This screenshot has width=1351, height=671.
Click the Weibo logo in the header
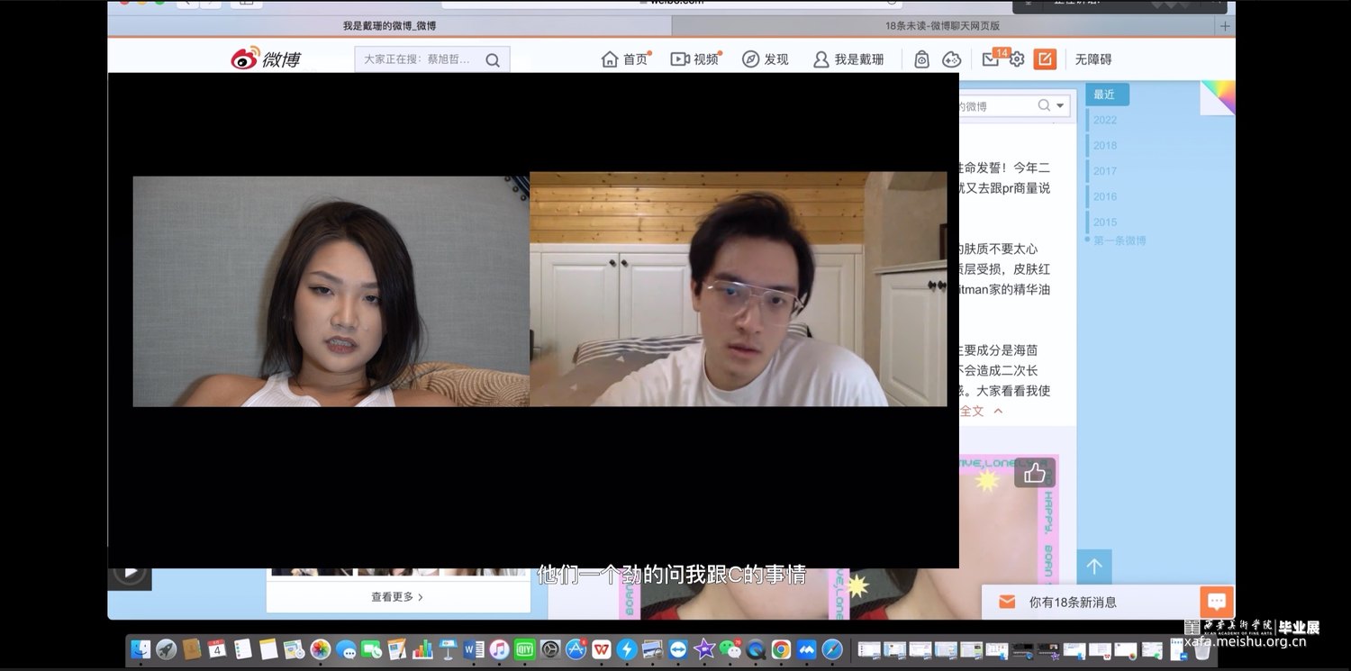pyautogui.click(x=266, y=59)
